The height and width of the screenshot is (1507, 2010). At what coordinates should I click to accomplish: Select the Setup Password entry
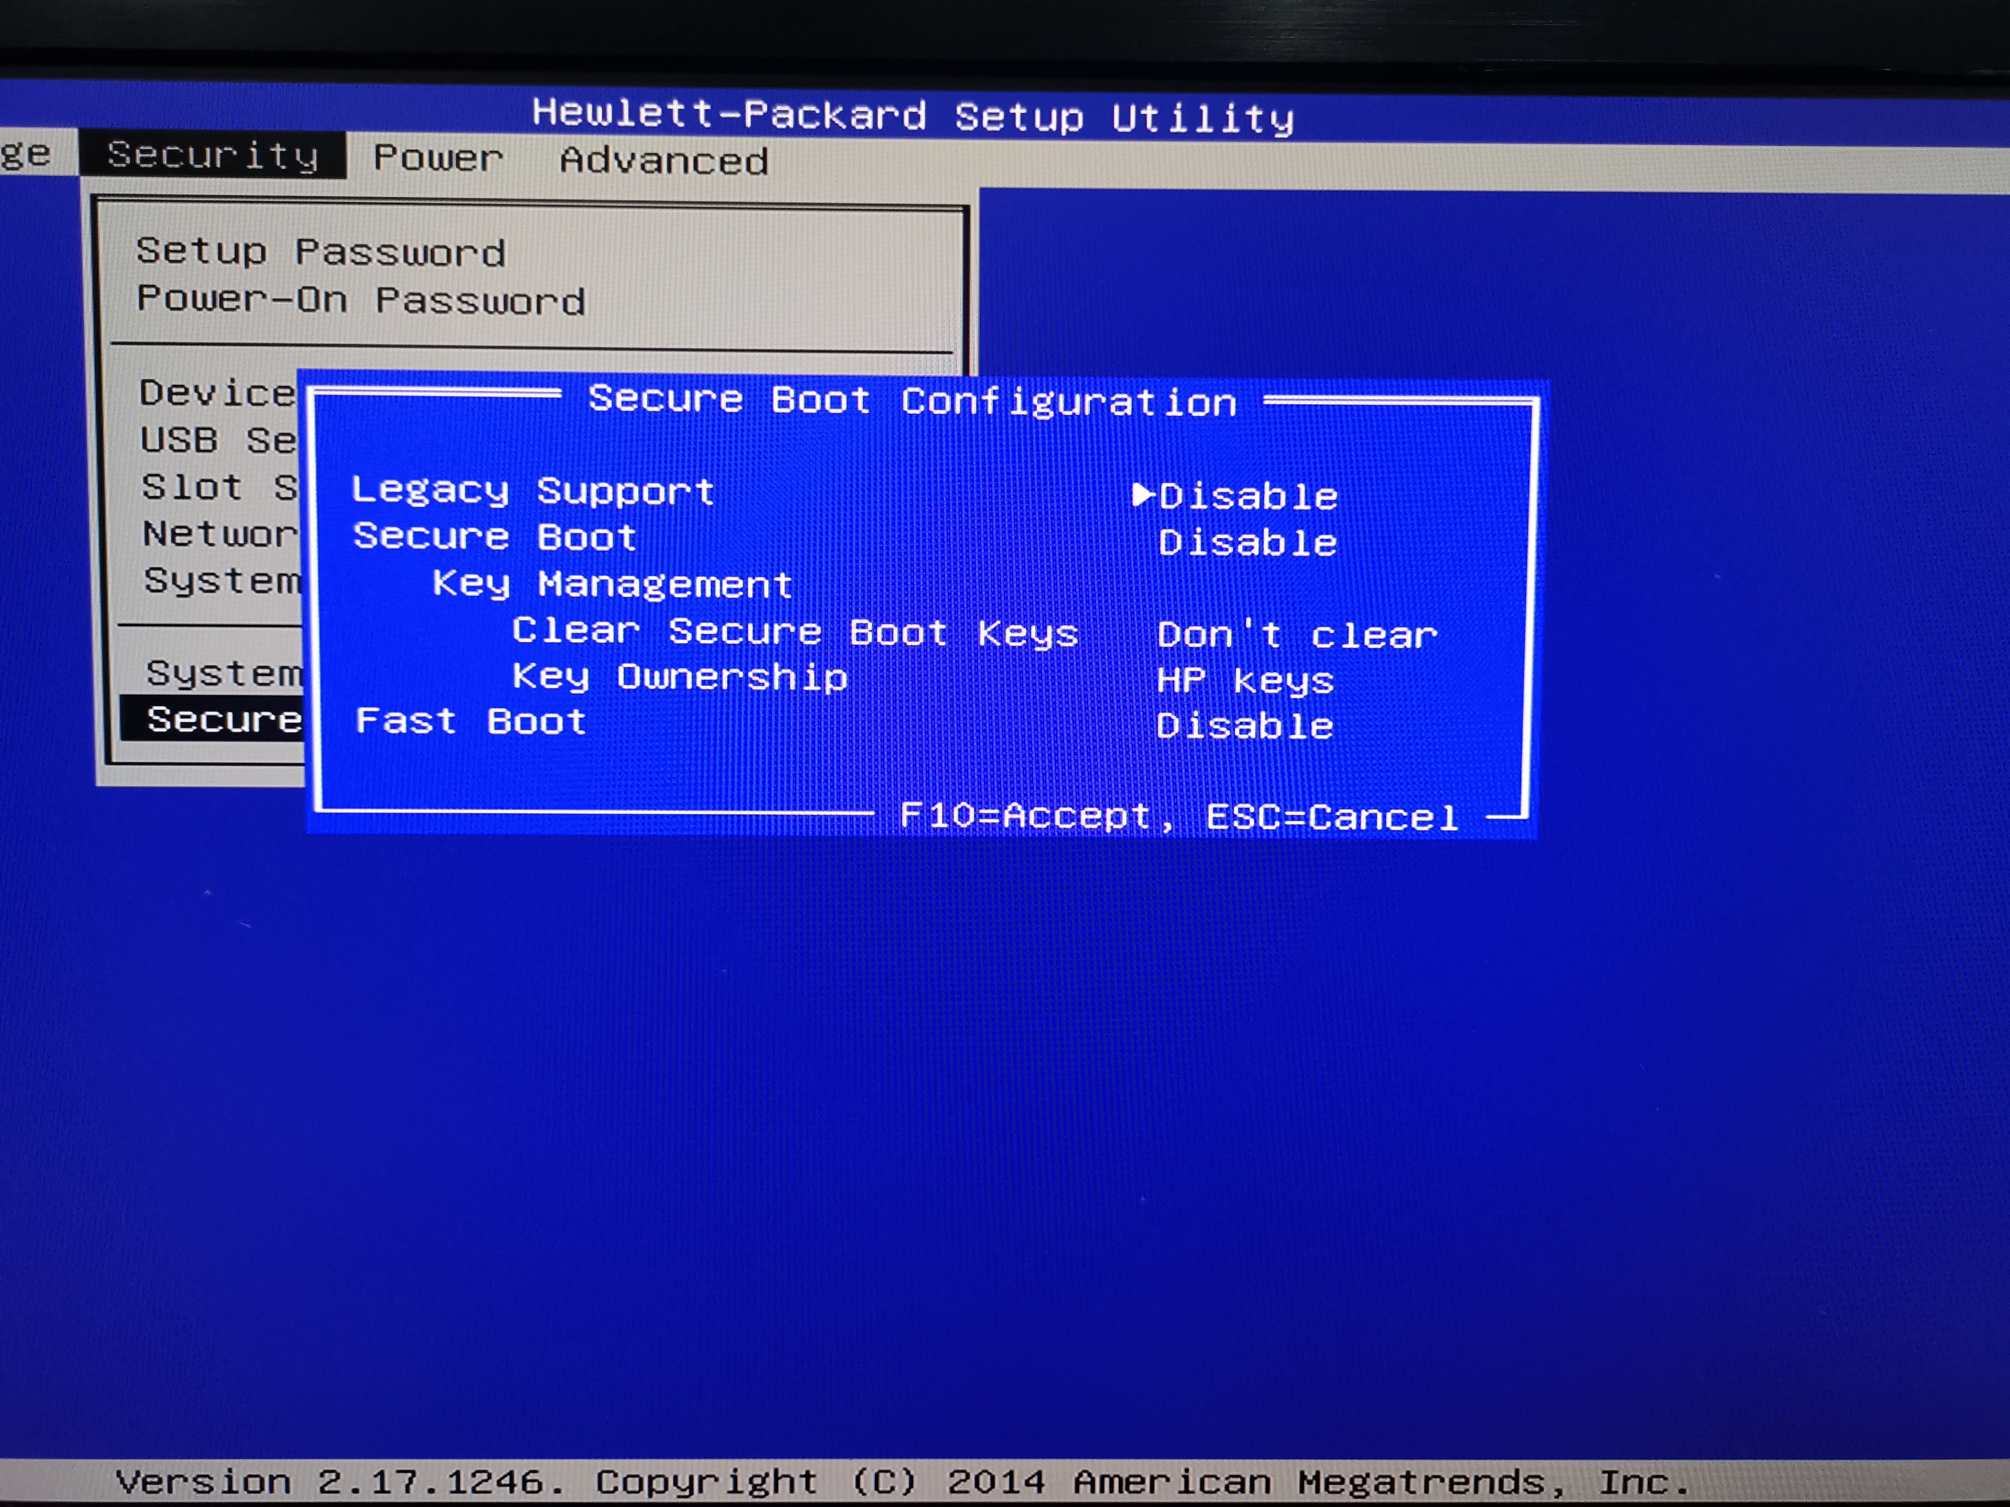point(321,252)
